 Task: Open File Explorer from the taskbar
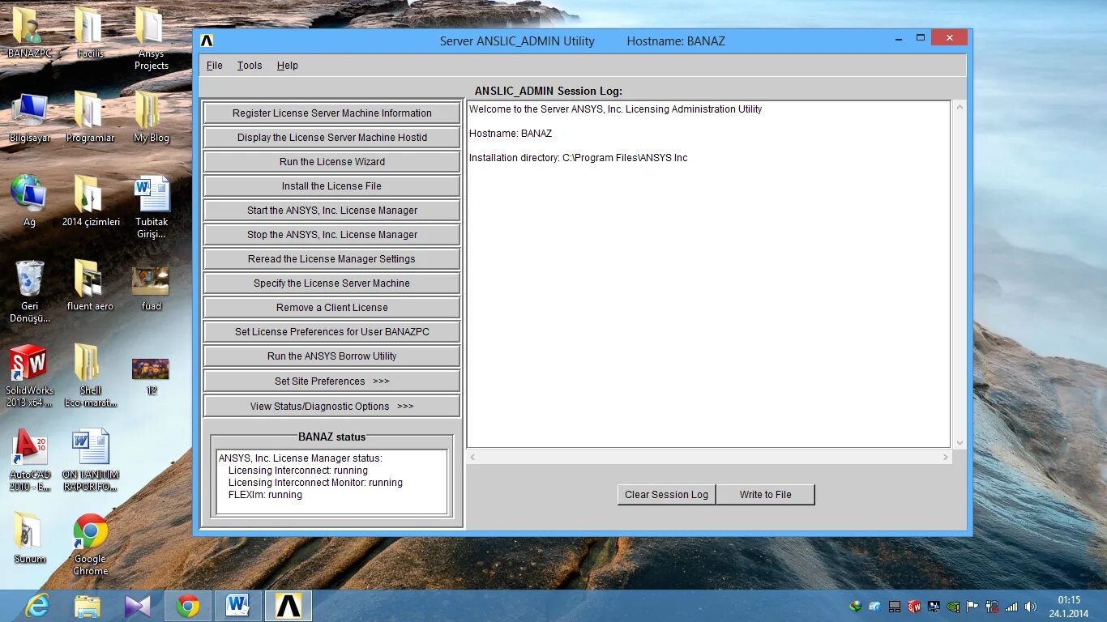[88, 606]
